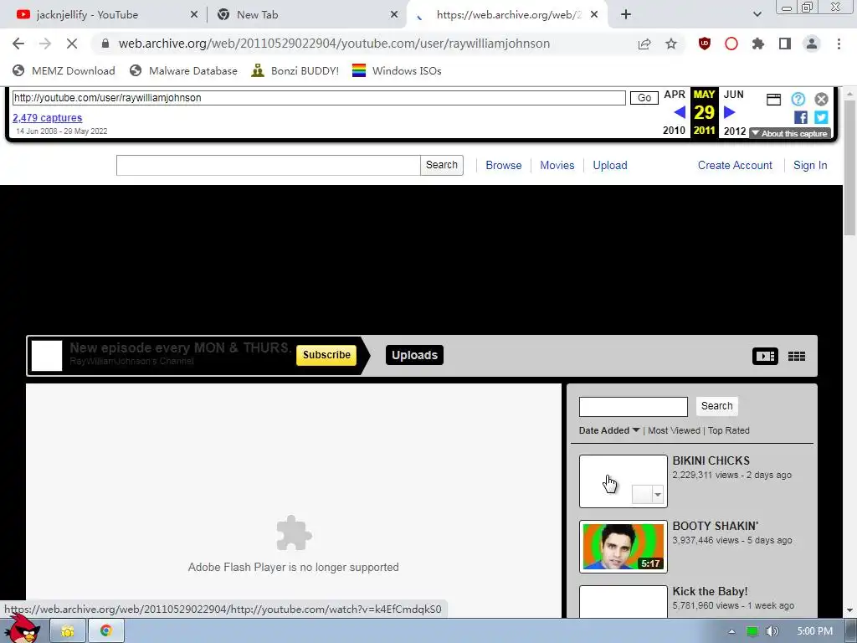Switch to the New Tab tab

pos(258,15)
